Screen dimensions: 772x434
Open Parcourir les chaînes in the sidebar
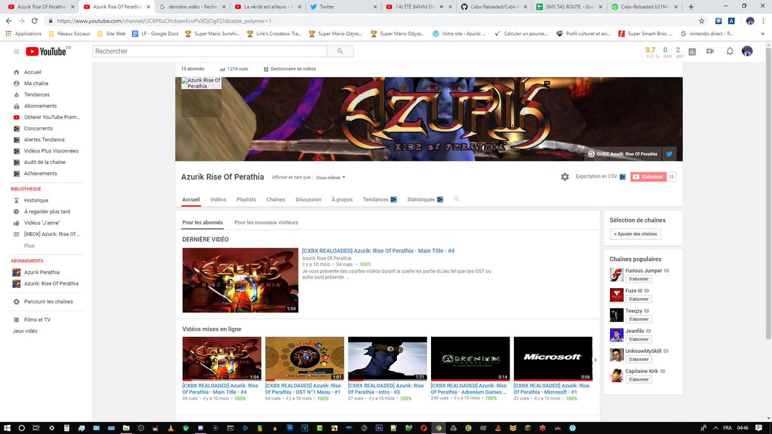pos(48,302)
